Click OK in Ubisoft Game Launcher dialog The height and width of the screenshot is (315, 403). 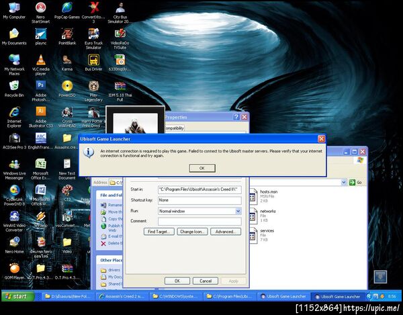[202, 169]
